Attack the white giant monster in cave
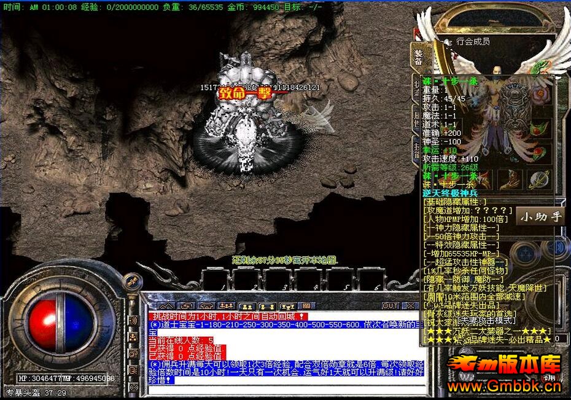The image size is (571, 400). point(247,113)
